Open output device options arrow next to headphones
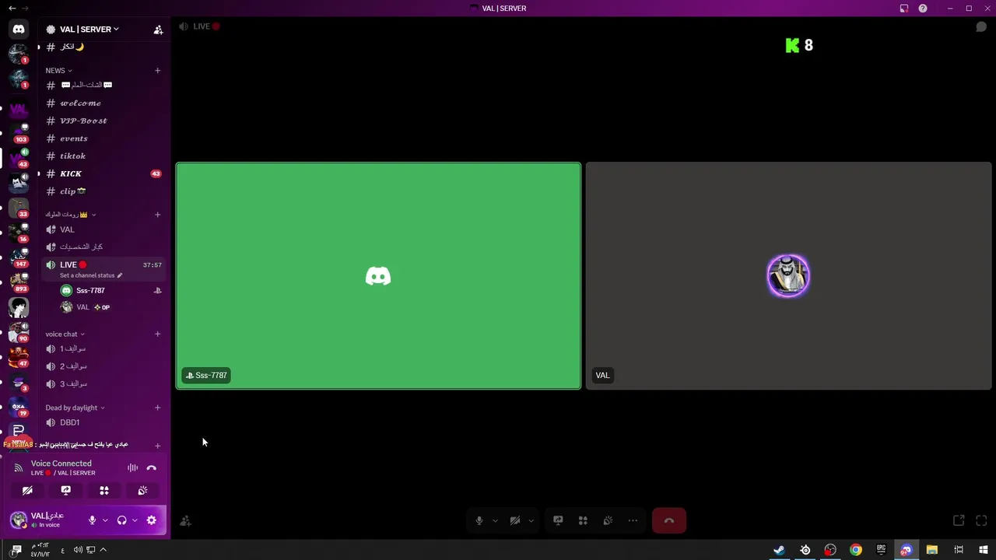Viewport: 996px width, 560px height. point(135,520)
